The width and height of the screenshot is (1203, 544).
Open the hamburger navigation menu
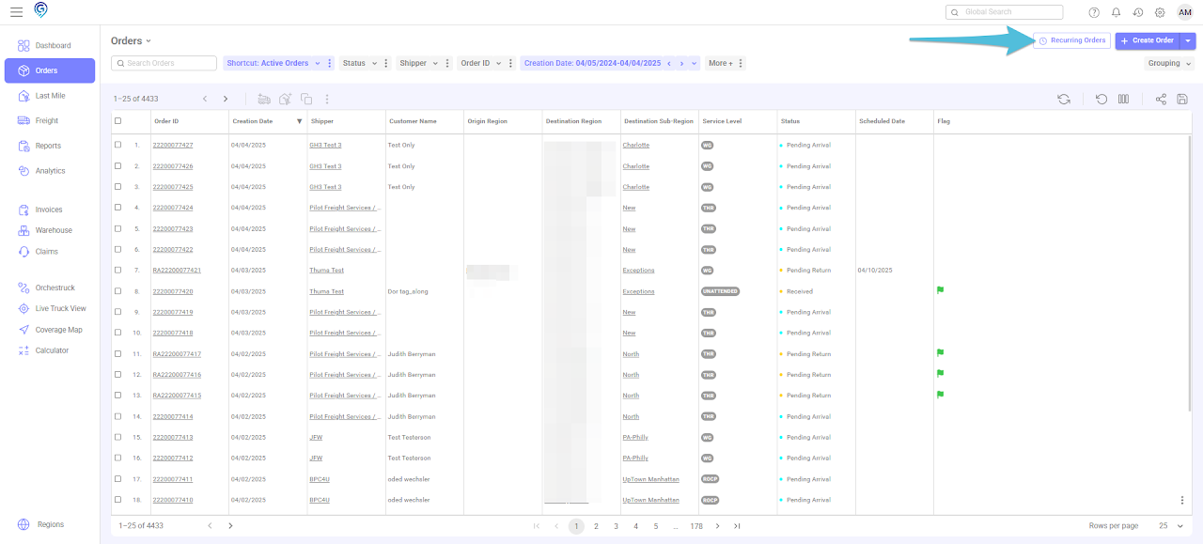[16, 11]
